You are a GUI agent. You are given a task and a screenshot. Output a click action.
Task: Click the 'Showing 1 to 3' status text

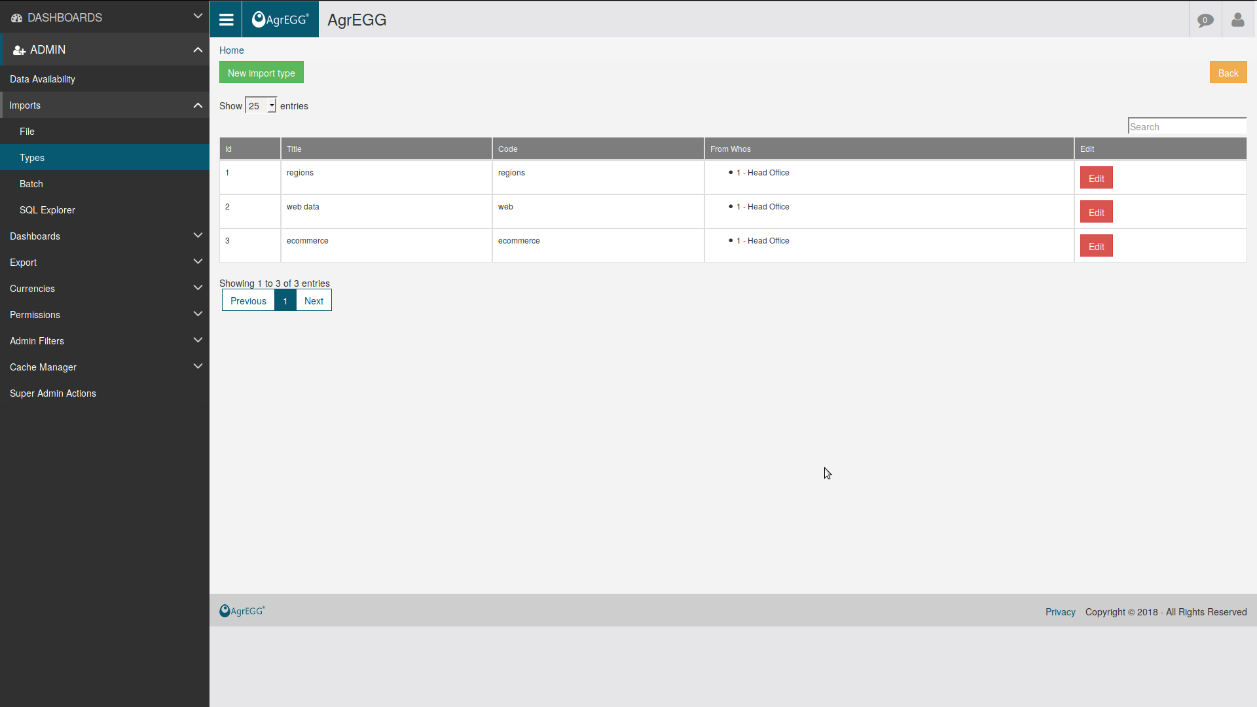point(274,283)
